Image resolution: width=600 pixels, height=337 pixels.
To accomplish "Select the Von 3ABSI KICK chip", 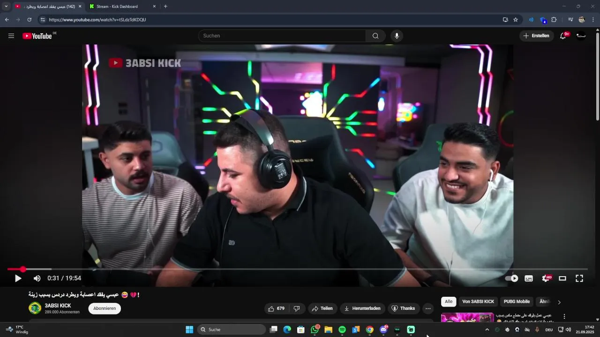I will [478, 302].
